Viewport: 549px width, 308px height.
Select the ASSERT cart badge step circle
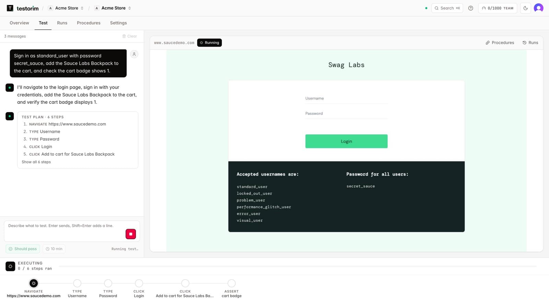(232, 283)
